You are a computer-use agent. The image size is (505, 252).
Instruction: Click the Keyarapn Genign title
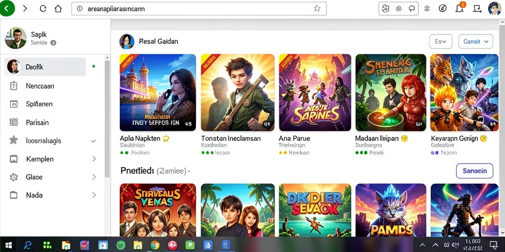[x=454, y=138]
